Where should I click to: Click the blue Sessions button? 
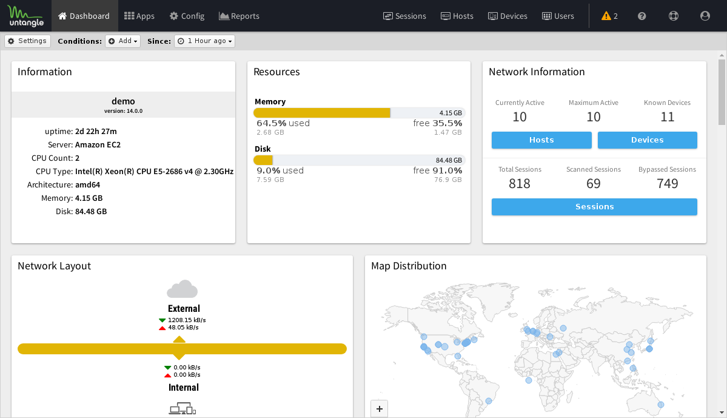point(594,207)
